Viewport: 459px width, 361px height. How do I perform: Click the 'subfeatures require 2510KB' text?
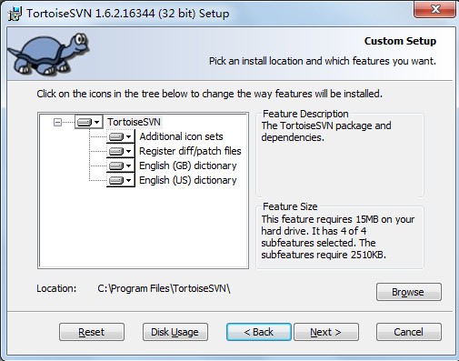pos(324,255)
